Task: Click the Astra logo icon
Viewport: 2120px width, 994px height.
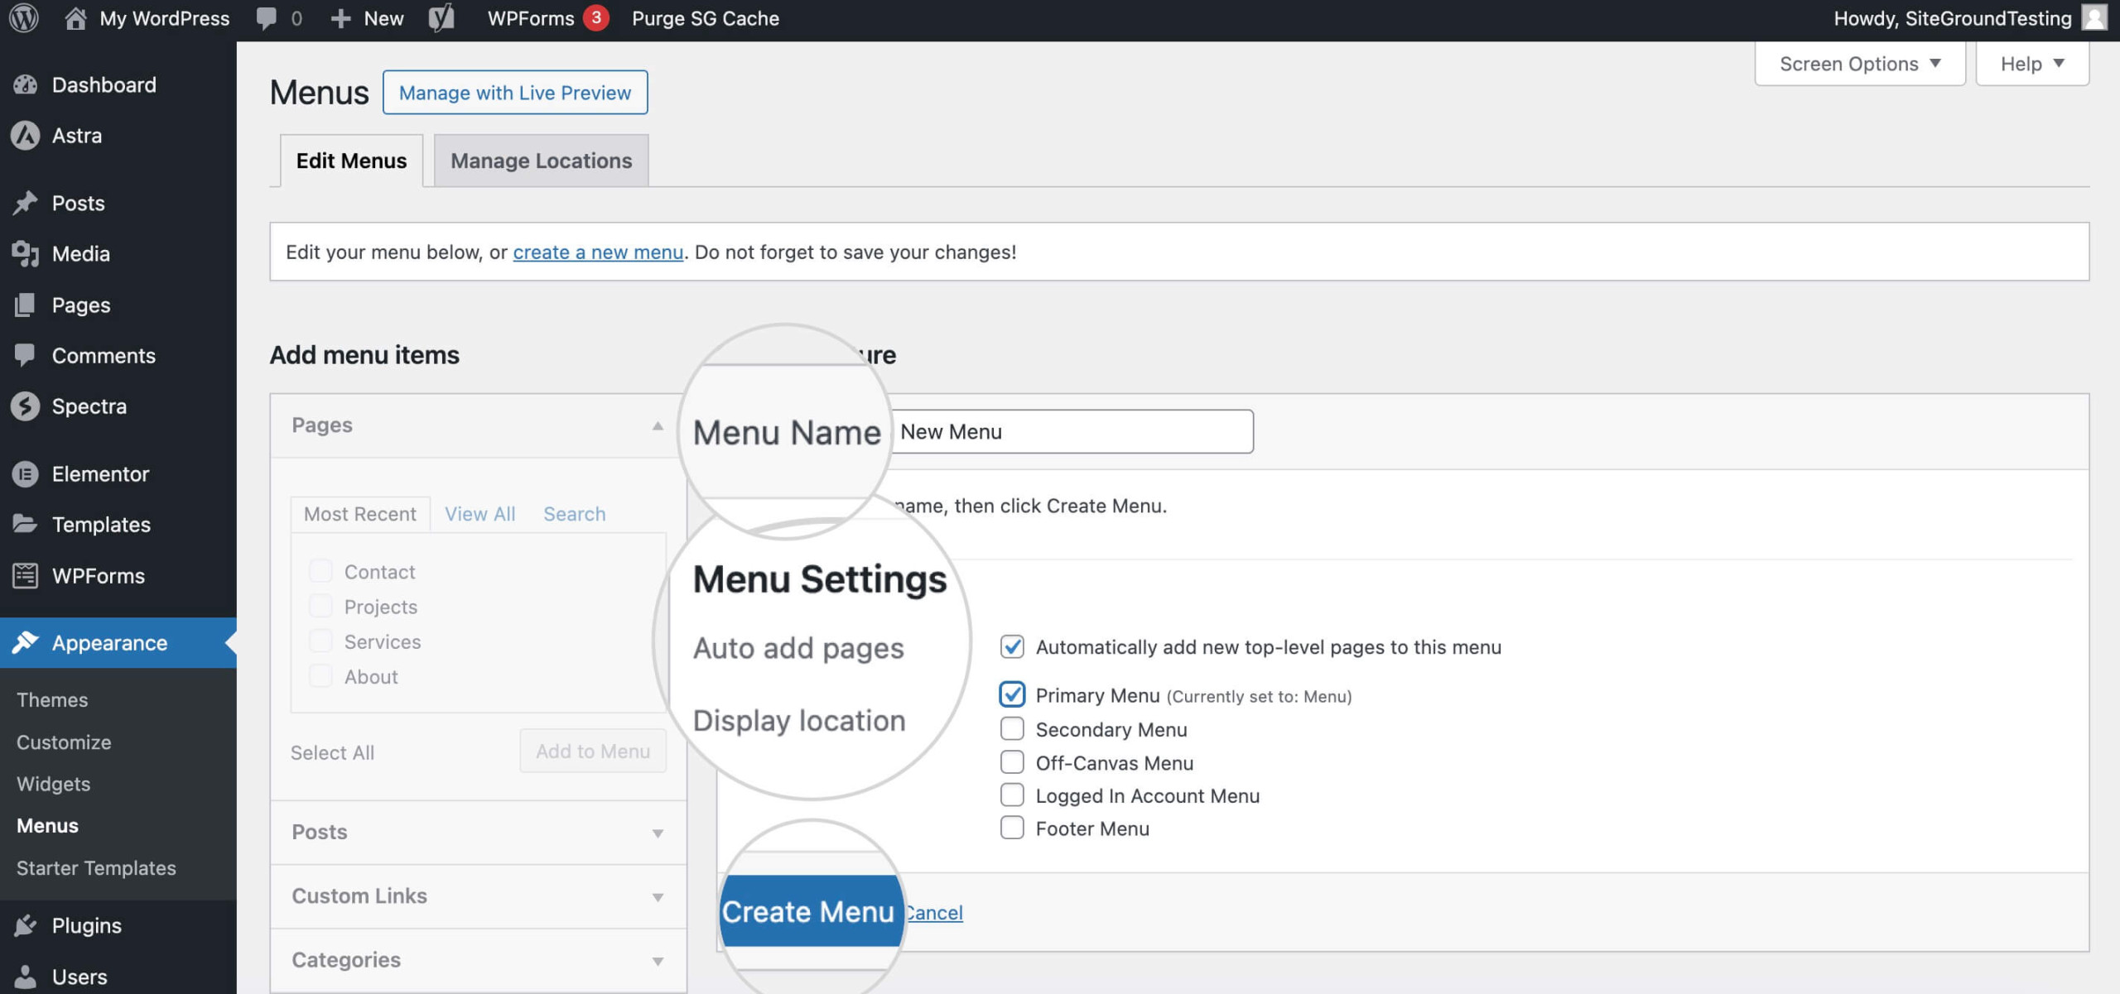Action: (x=26, y=135)
